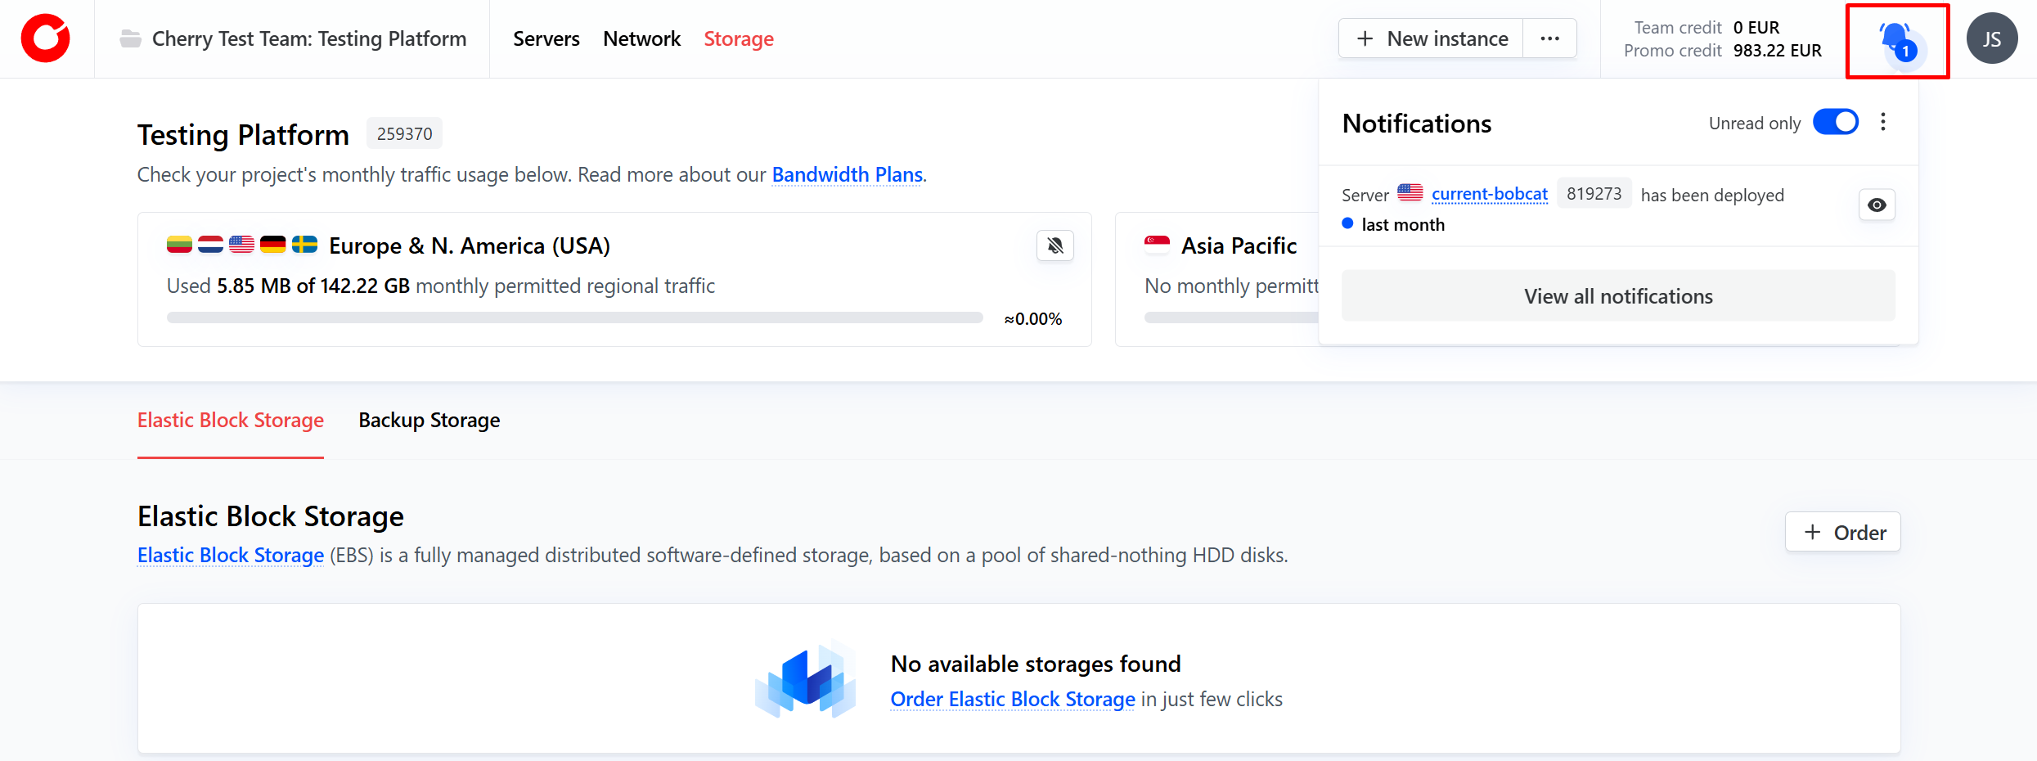Click the stacked cubes storage illustration

806,680
